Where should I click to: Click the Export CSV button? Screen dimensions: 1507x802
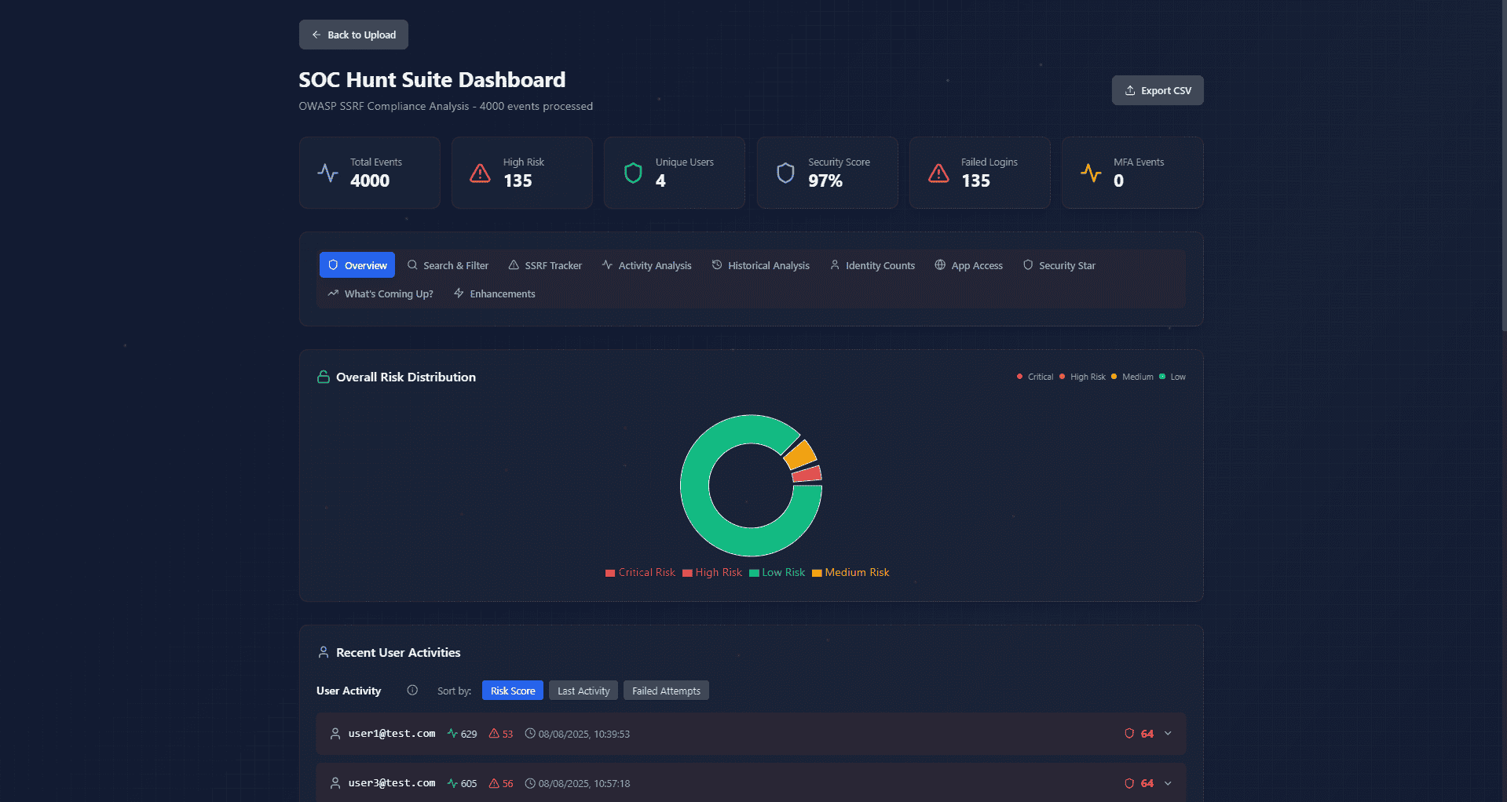point(1157,90)
